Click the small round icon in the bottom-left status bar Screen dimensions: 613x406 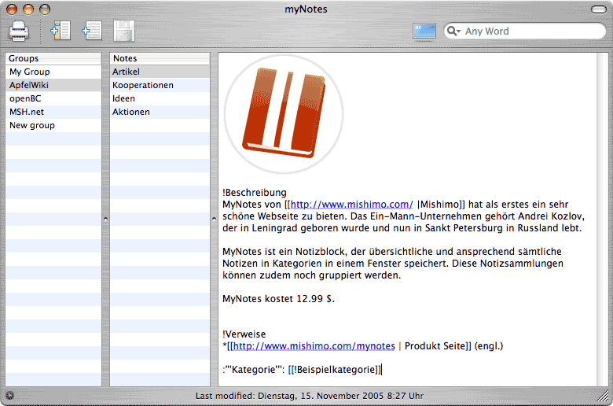point(9,395)
